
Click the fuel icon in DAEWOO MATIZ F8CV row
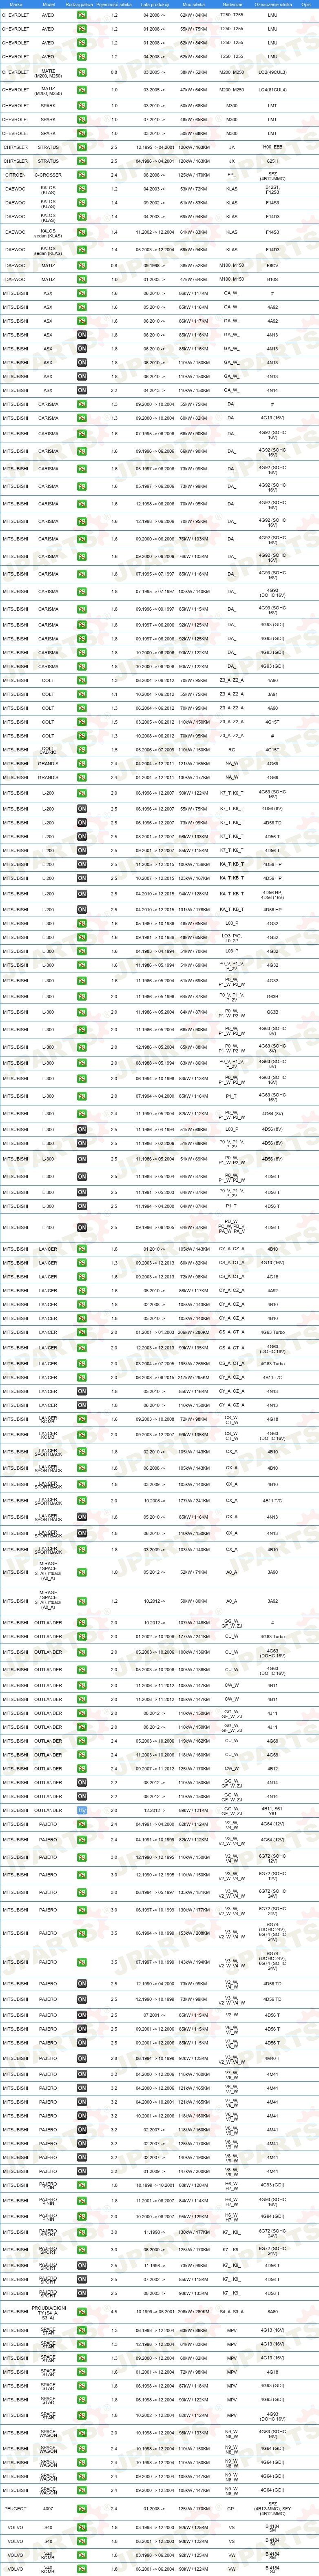(82, 266)
